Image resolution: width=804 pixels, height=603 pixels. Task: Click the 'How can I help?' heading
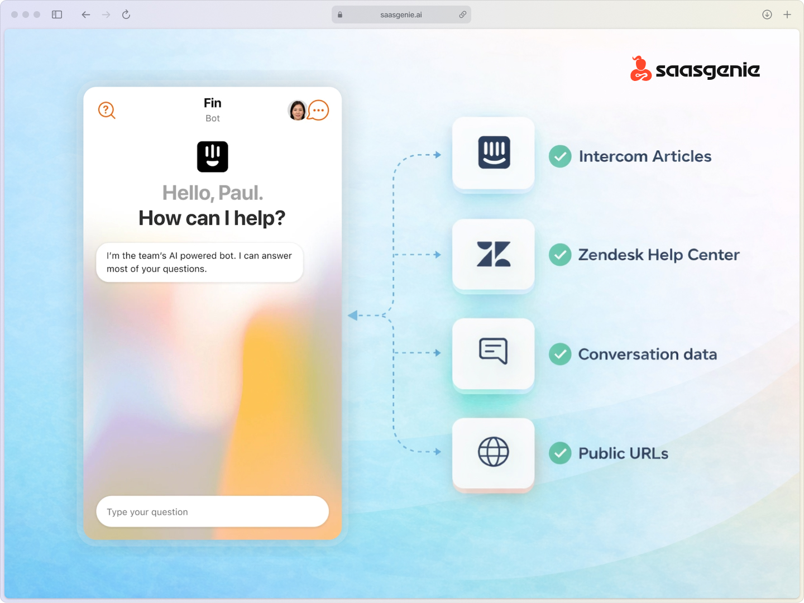[x=212, y=218]
